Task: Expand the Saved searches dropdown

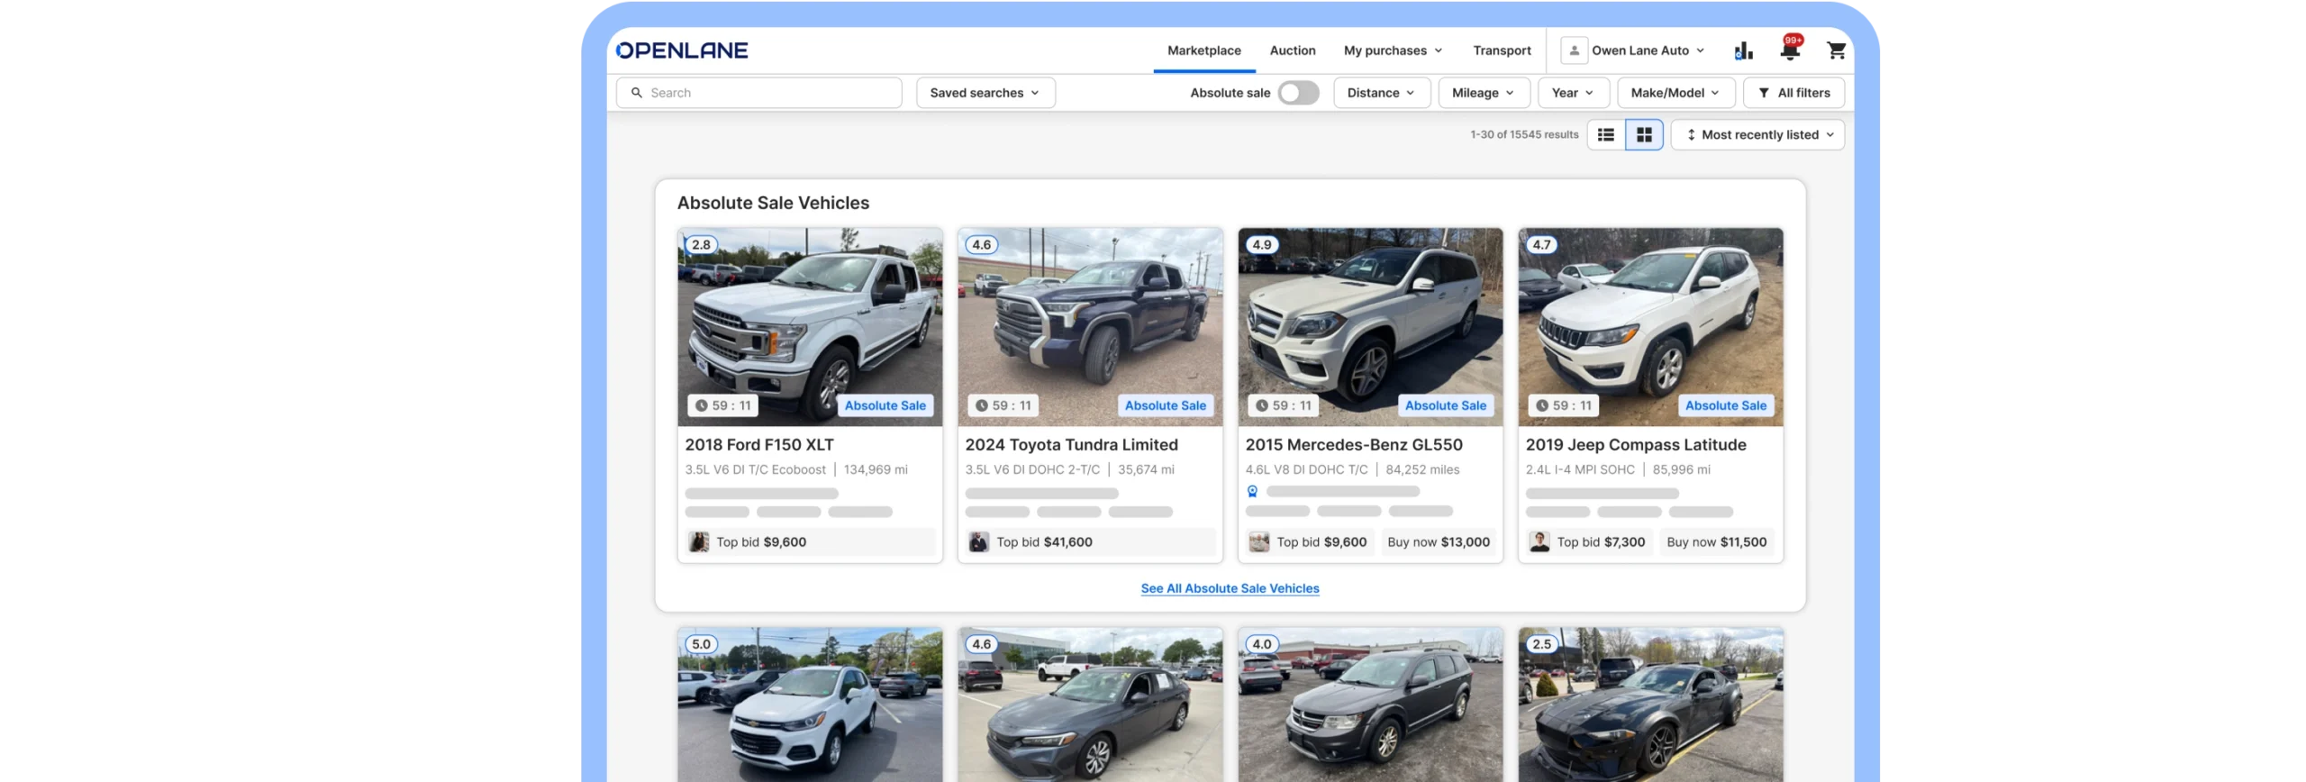Action: point(985,93)
